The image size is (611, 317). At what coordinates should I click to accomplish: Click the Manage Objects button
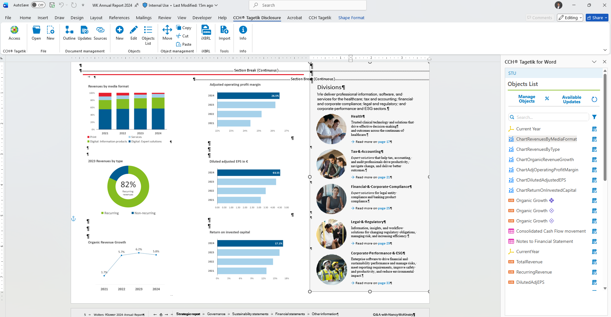click(x=527, y=99)
